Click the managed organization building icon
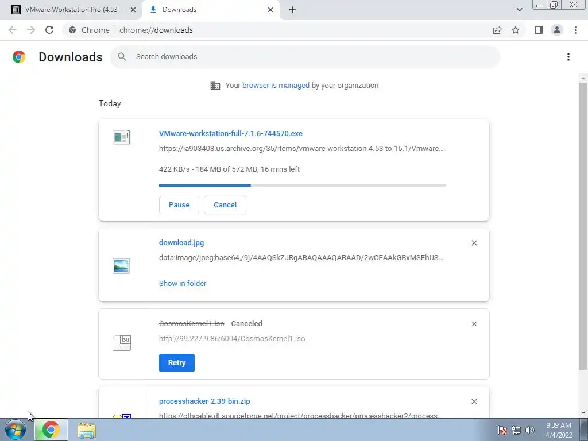The width and height of the screenshot is (588, 441). [215, 86]
